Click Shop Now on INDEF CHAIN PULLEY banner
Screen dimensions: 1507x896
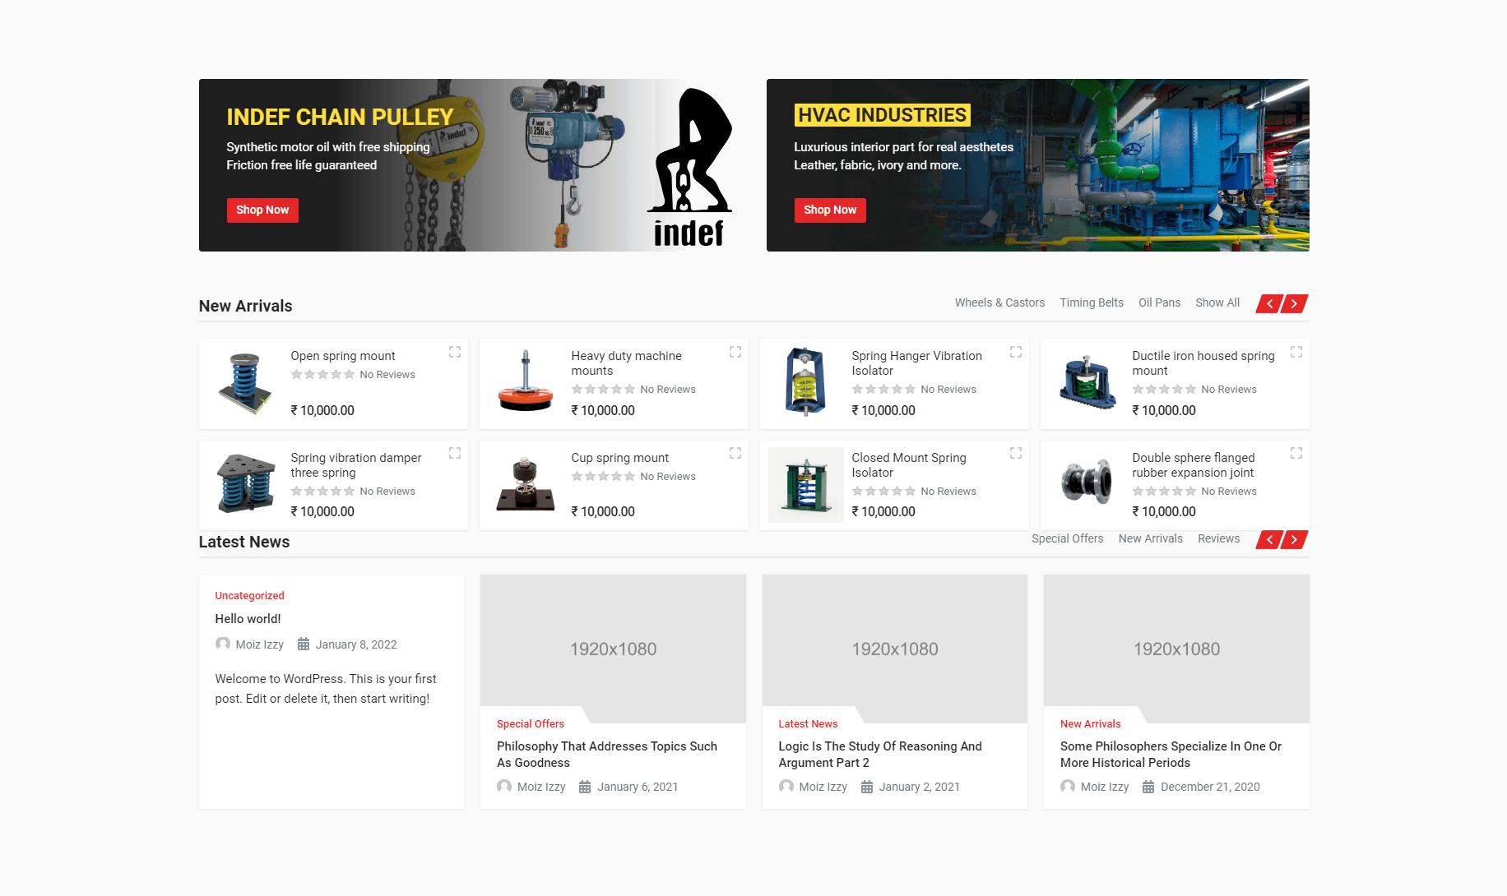click(x=262, y=210)
